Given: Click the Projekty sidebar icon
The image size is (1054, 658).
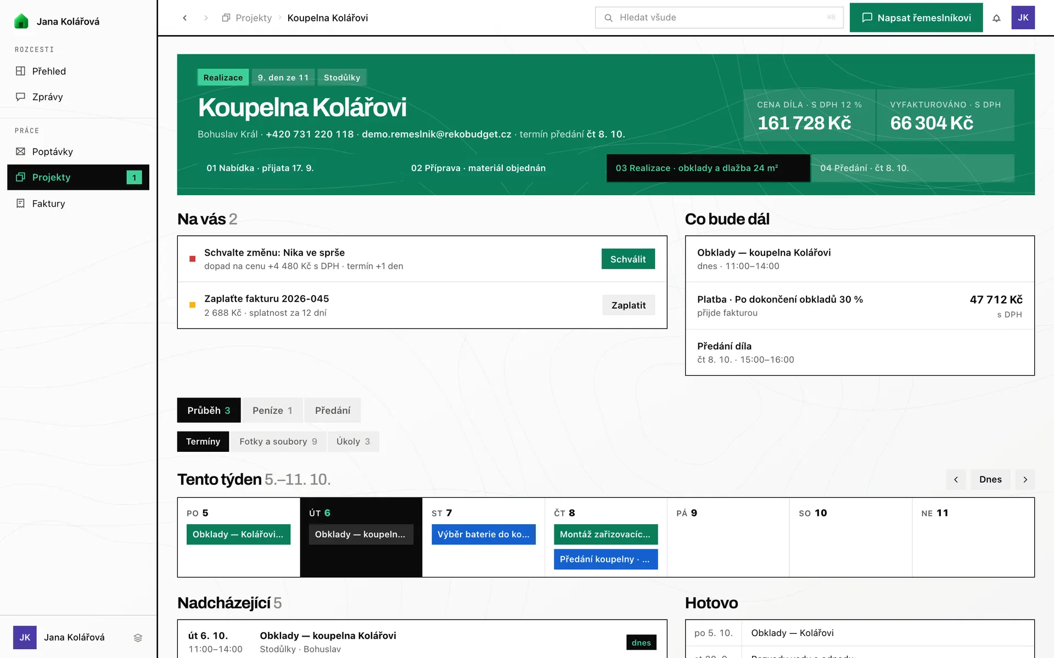Looking at the screenshot, I should point(20,177).
